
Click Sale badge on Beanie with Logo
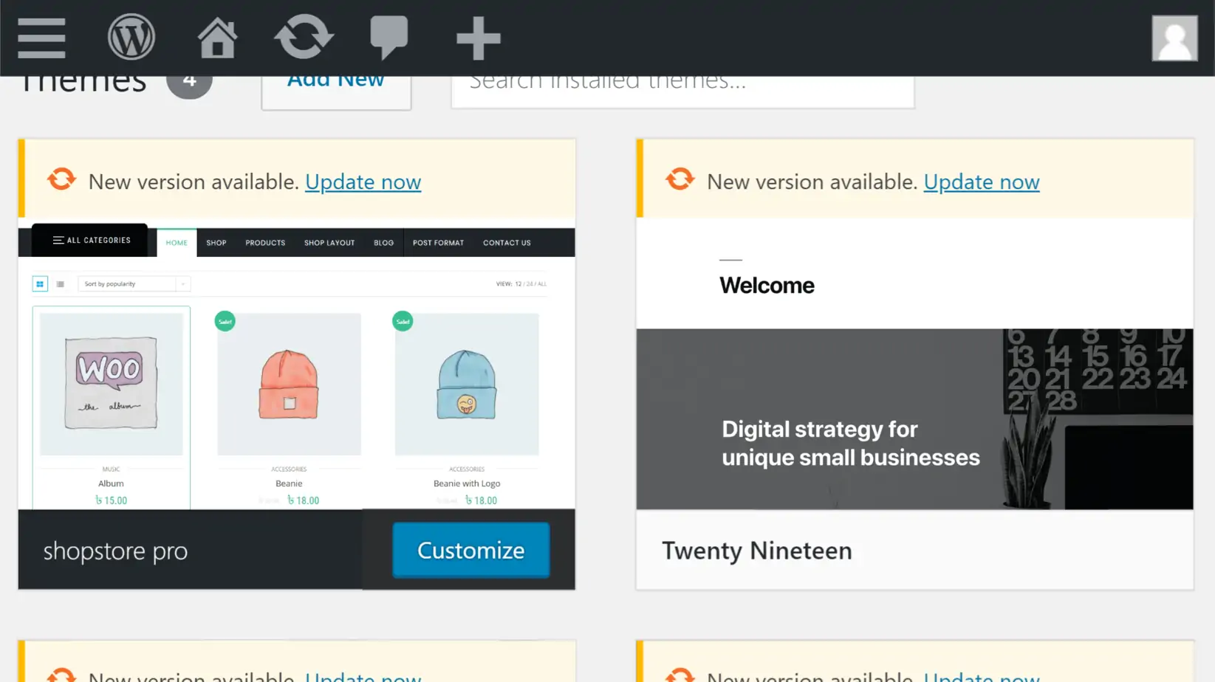pyautogui.click(x=403, y=321)
